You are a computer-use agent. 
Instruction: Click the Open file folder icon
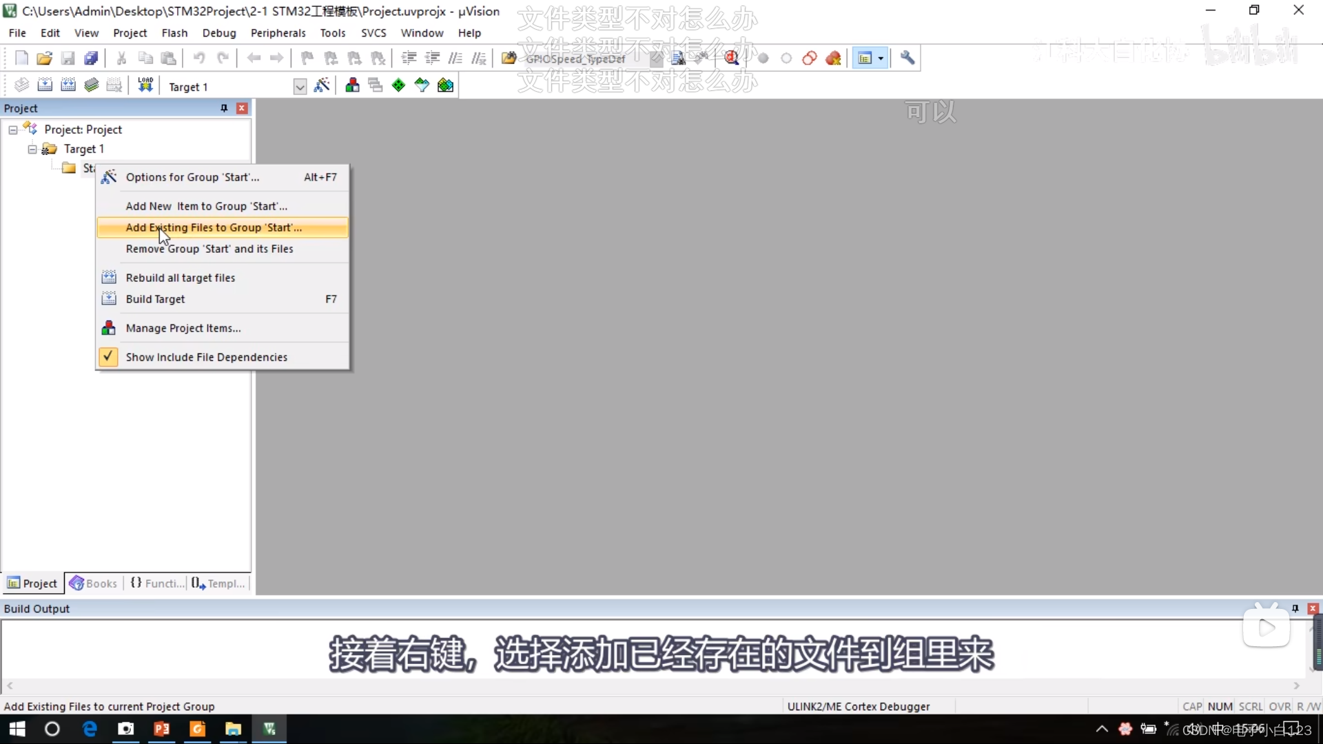[x=44, y=59]
